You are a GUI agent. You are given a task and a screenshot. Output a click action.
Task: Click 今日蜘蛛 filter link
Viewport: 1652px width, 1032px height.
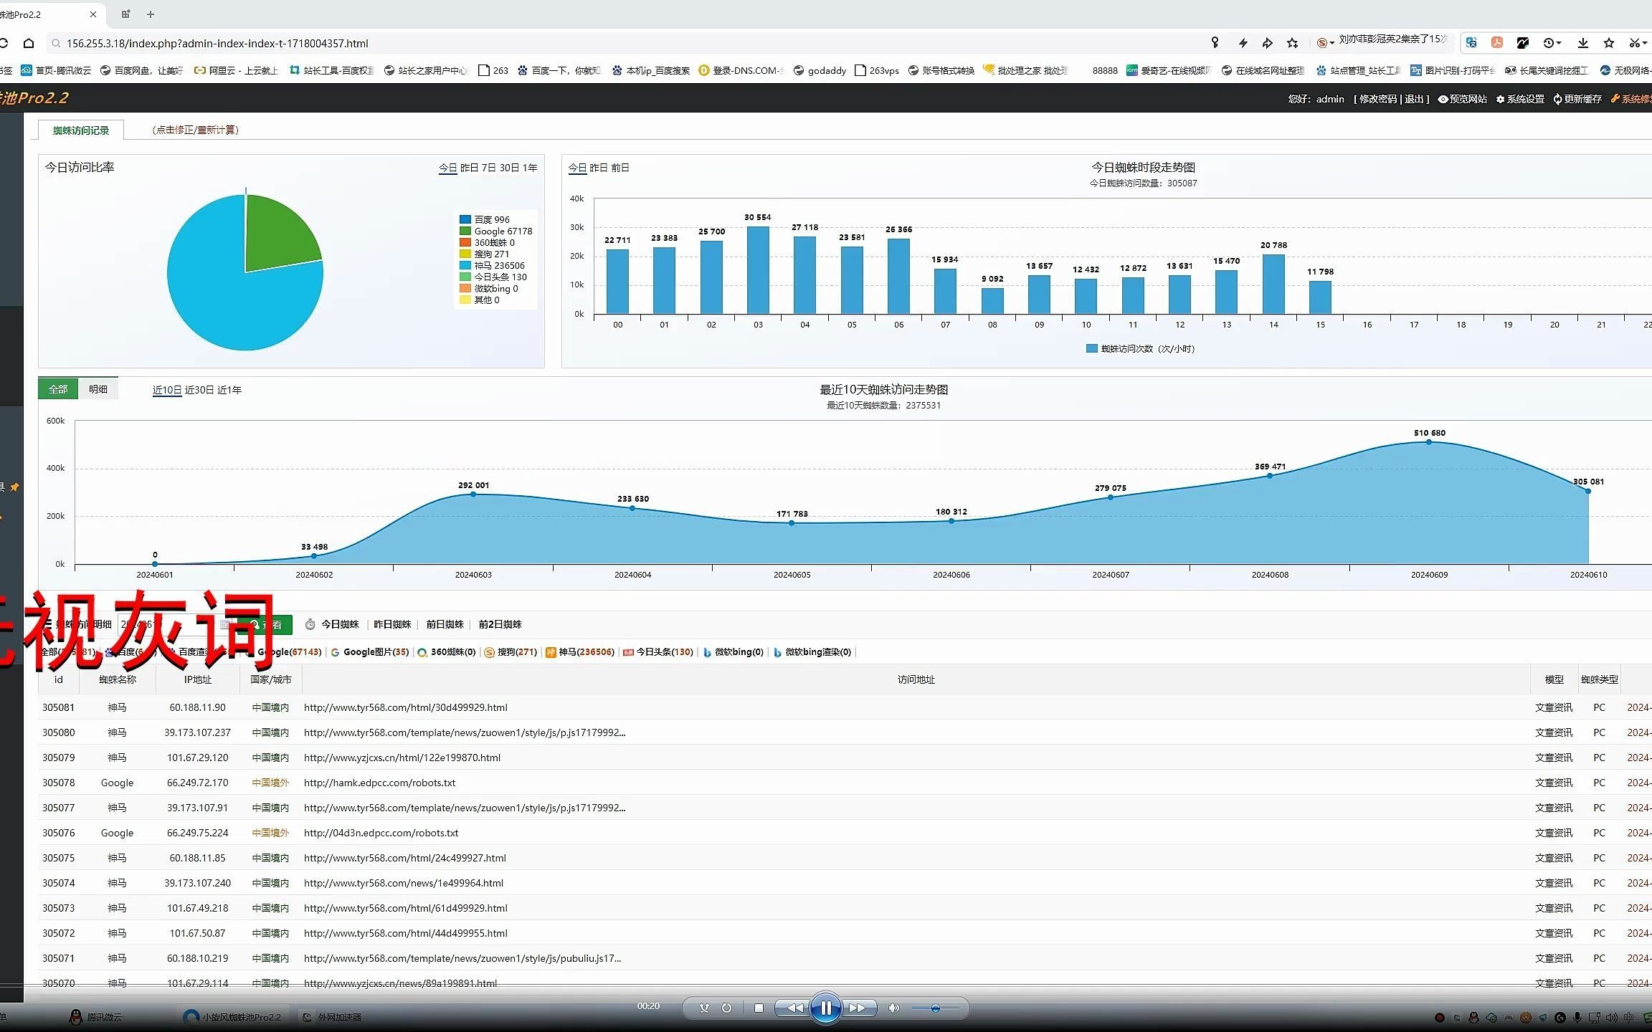tap(340, 624)
